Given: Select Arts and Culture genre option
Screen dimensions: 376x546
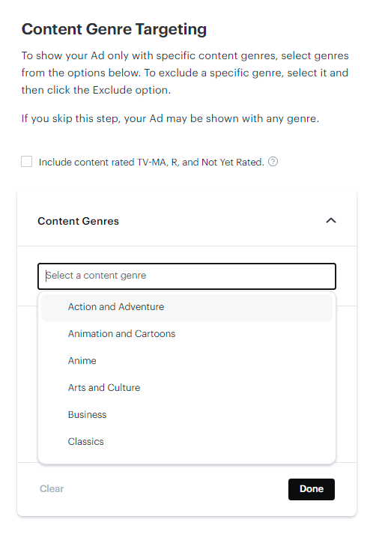Looking at the screenshot, I should pos(187,388).
